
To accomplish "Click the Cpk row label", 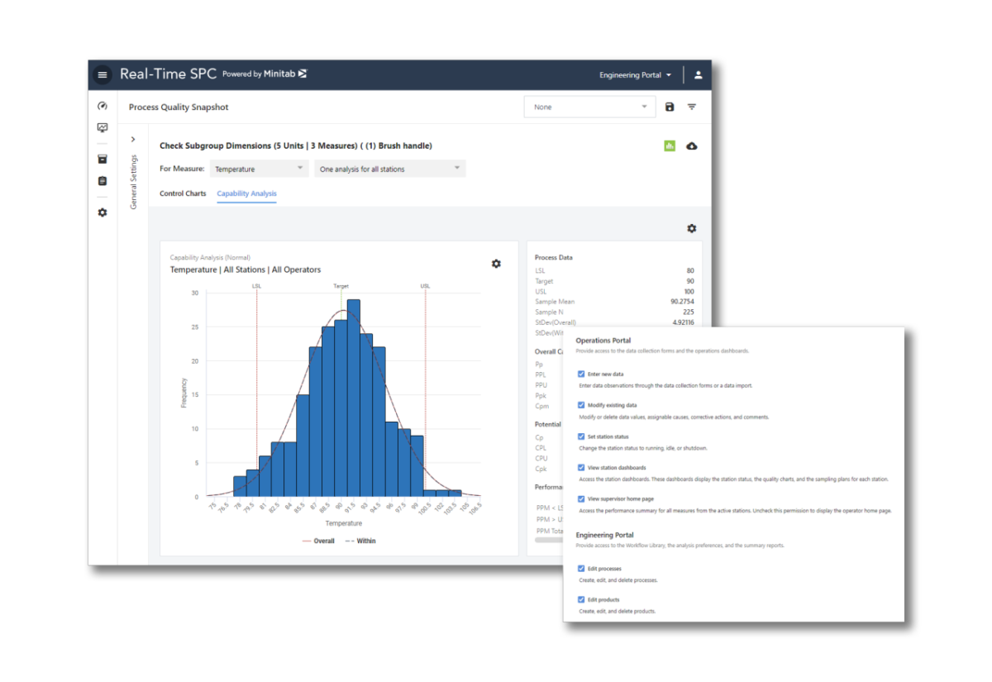I will click(541, 469).
